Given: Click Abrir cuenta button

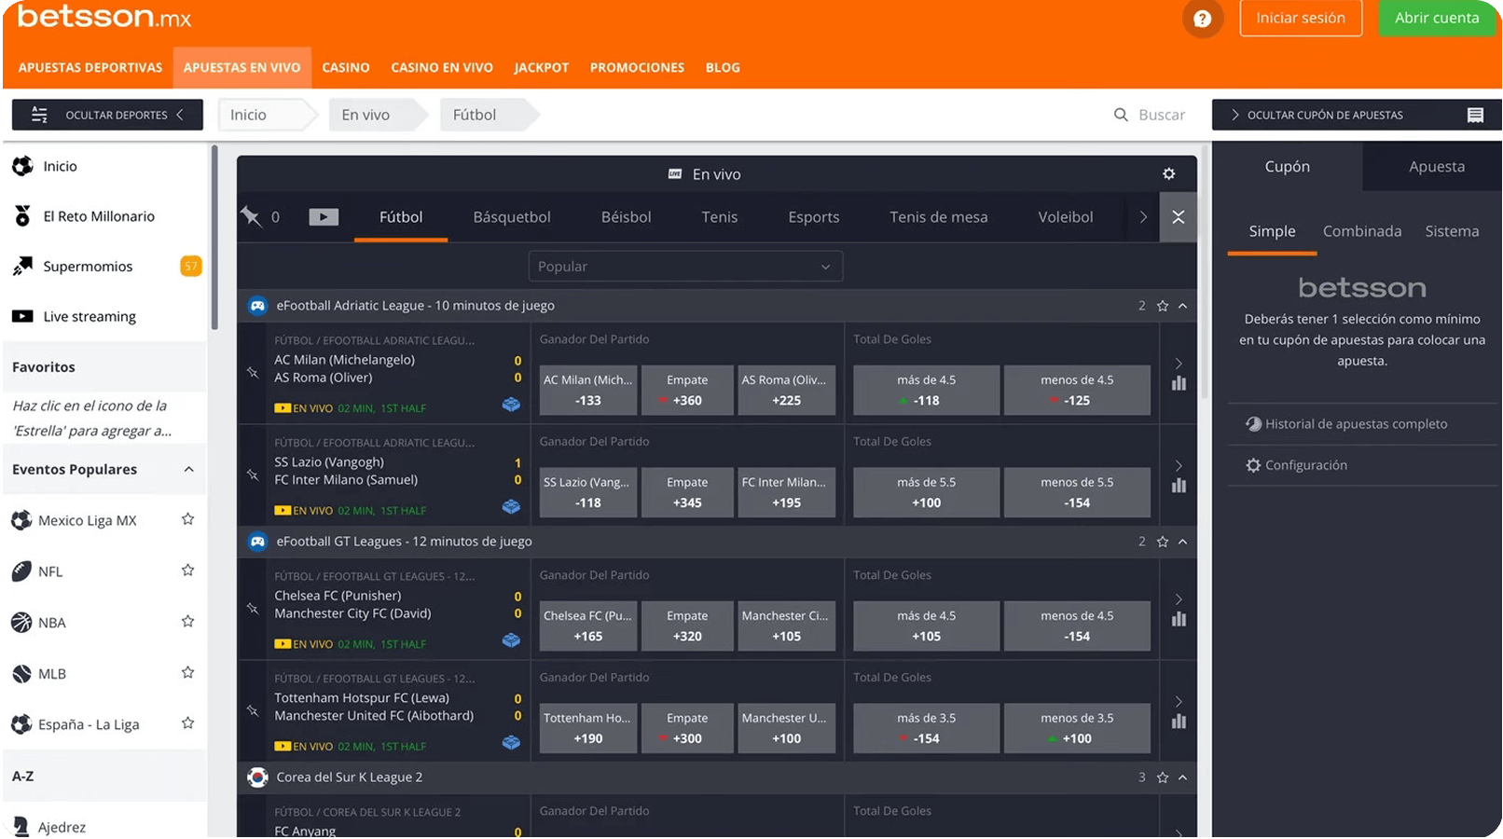Looking at the screenshot, I should 1437,18.
